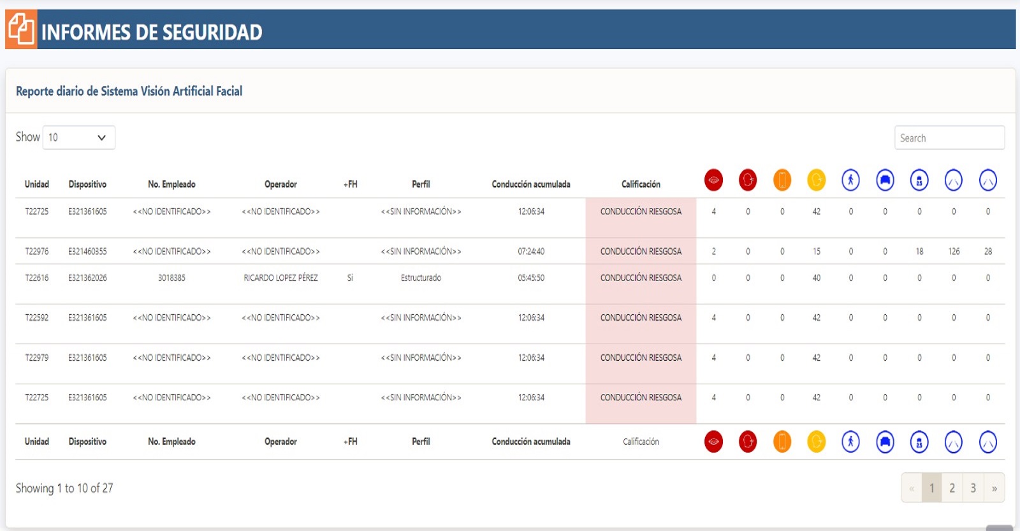
Task: Go to page 3 of results
Action: click(973, 488)
